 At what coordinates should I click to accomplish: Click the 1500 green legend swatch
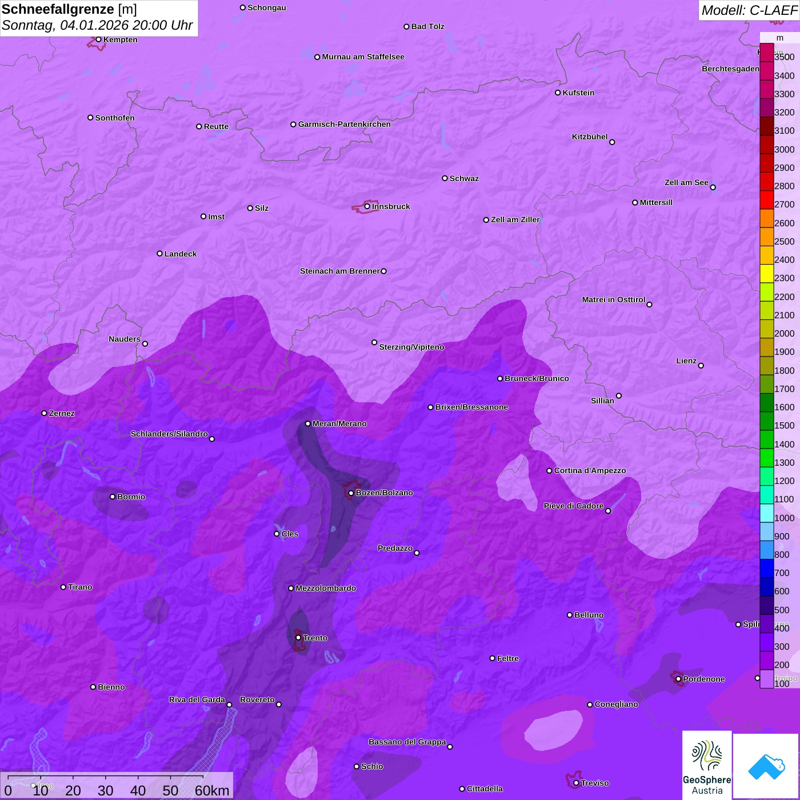tap(767, 421)
